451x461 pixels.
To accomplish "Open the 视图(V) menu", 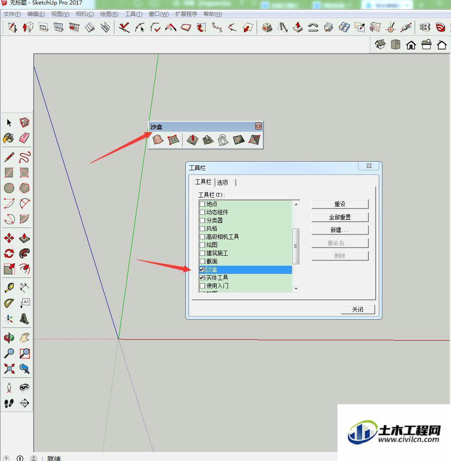I will point(60,14).
